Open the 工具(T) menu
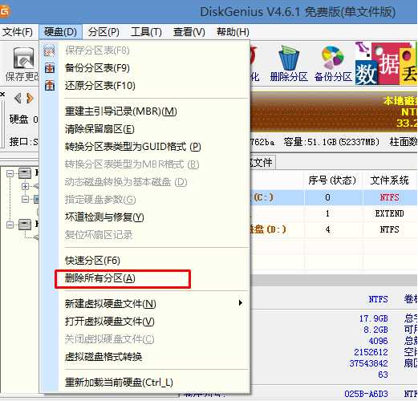Viewport: 418px width, 401px height. (146, 32)
